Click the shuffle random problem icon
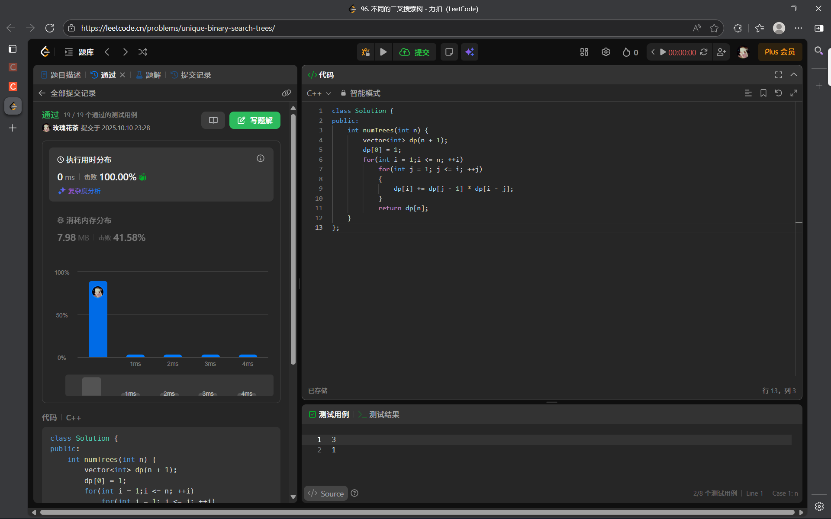This screenshot has height=519, width=831. (x=143, y=52)
